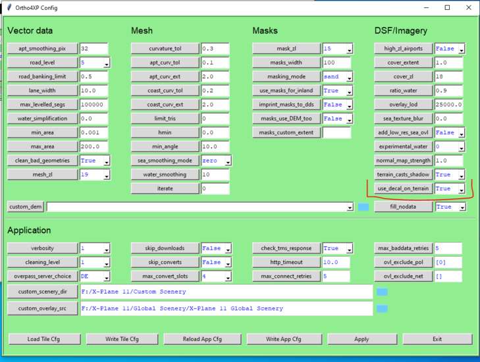The width and height of the screenshot is (480, 362).
Task: Open the use_decal_on_terrain dropdown
Action: 462,189
